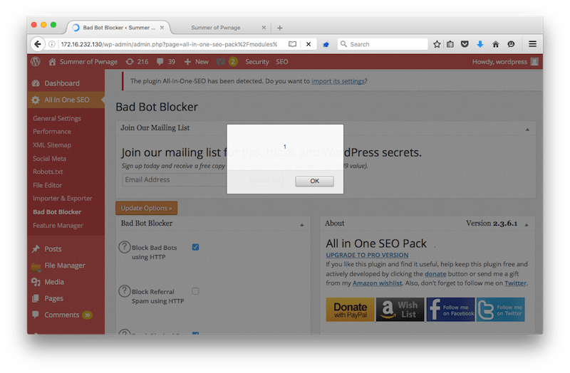Viewport: 570px width, 373px height.
Task: Click the browser Search box
Action: (x=383, y=44)
